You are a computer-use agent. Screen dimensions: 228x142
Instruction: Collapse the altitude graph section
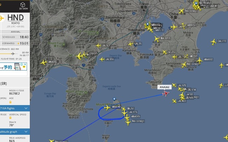[x=26, y=132]
